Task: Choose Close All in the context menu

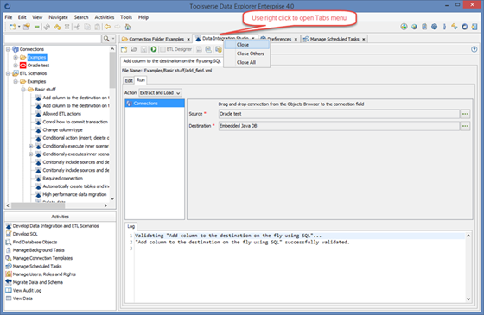Action: 247,62
